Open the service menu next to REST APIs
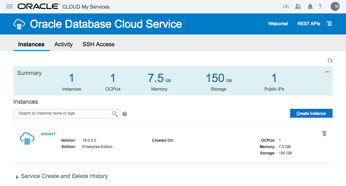 pyautogui.click(x=329, y=24)
